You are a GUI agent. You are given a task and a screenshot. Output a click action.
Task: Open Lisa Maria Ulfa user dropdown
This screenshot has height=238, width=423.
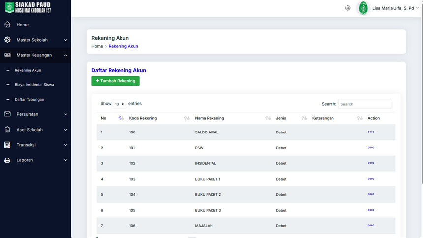pyautogui.click(x=395, y=8)
